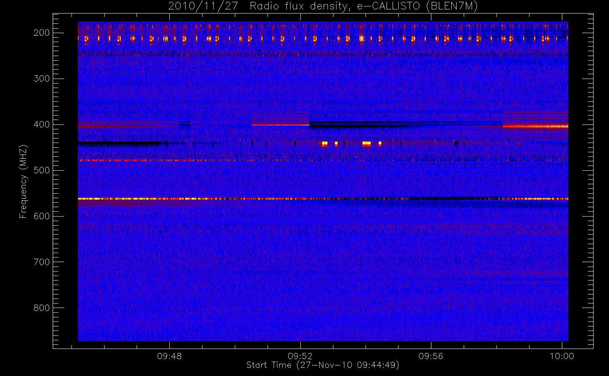Click the 700 frequency tick label
609x376 pixels.
[41, 262]
